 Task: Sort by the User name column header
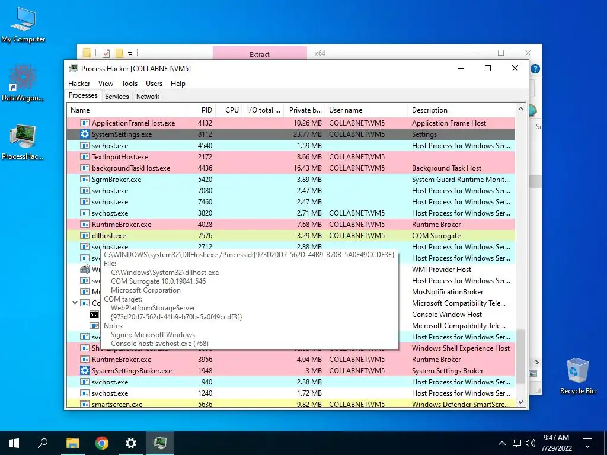[x=366, y=110]
